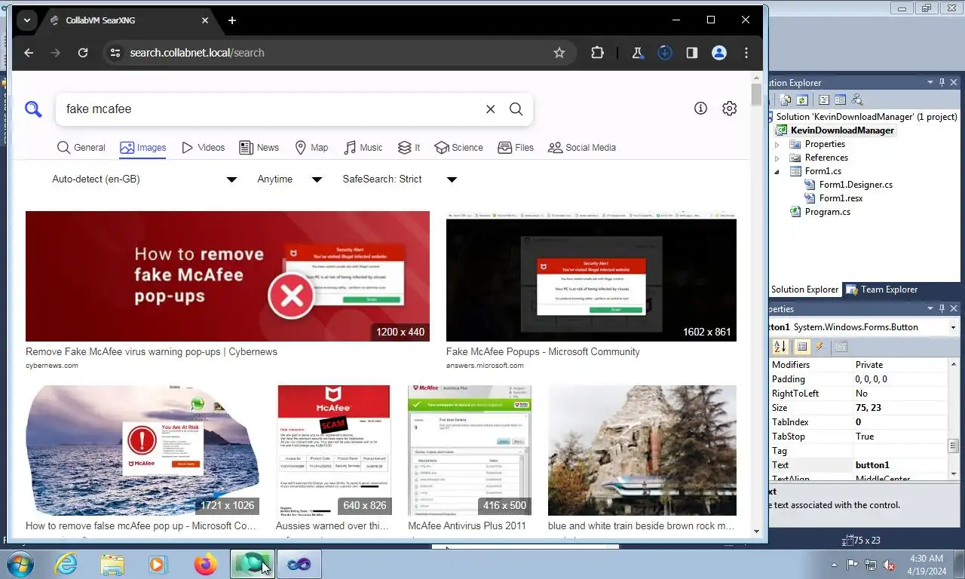Image resolution: width=965 pixels, height=579 pixels.
Task: Open Windows Explorer from the taskbar
Action: (x=112, y=564)
